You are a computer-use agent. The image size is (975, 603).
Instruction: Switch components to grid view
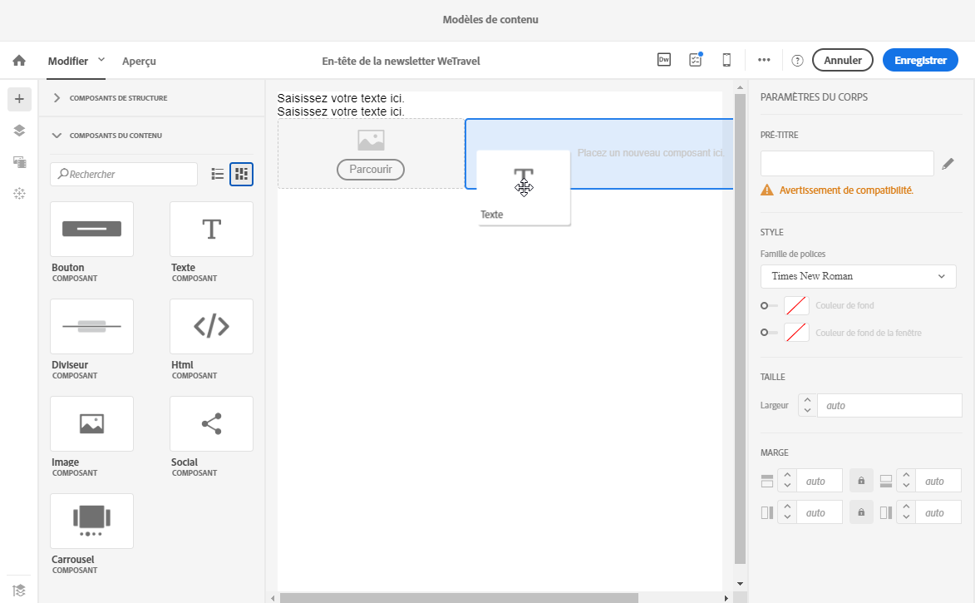[241, 174]
